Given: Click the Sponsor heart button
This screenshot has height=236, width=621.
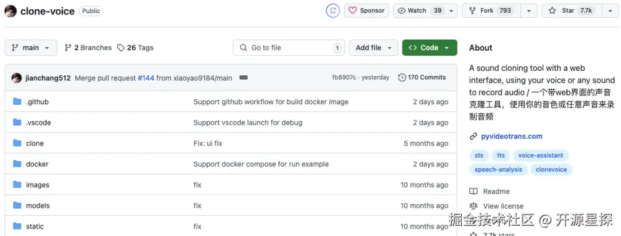Looking at the screenshot, I should tap(366, 10).
